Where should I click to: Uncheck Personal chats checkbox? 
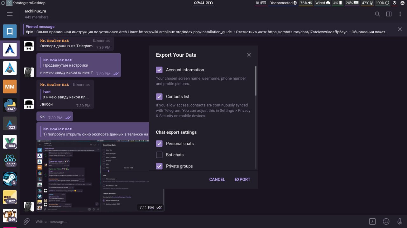pos(159,143)
